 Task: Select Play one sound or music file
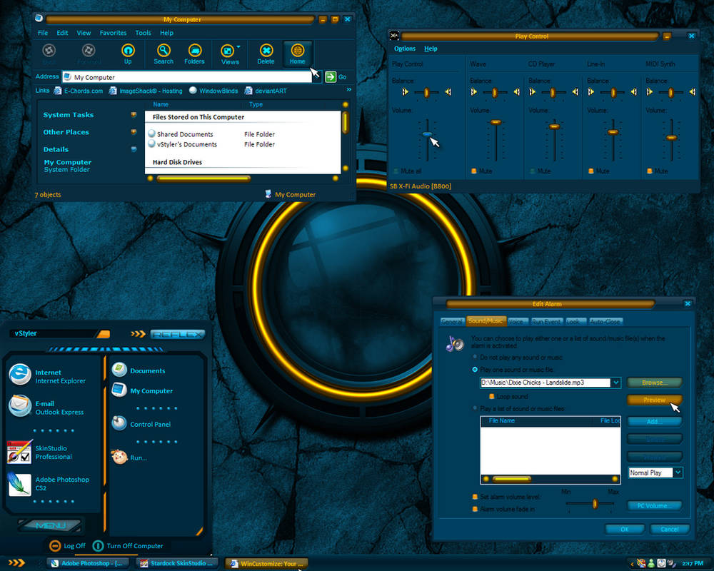point(475,370)
